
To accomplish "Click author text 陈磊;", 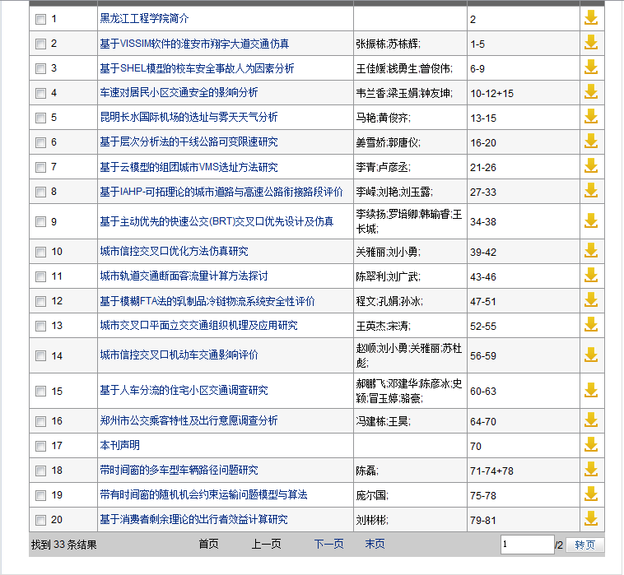I will click(x=367, y=471).
